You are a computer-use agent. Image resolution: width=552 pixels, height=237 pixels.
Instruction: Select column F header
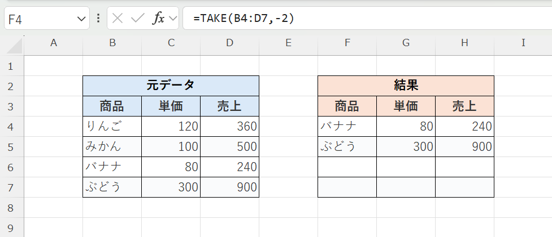click(347, 43)
